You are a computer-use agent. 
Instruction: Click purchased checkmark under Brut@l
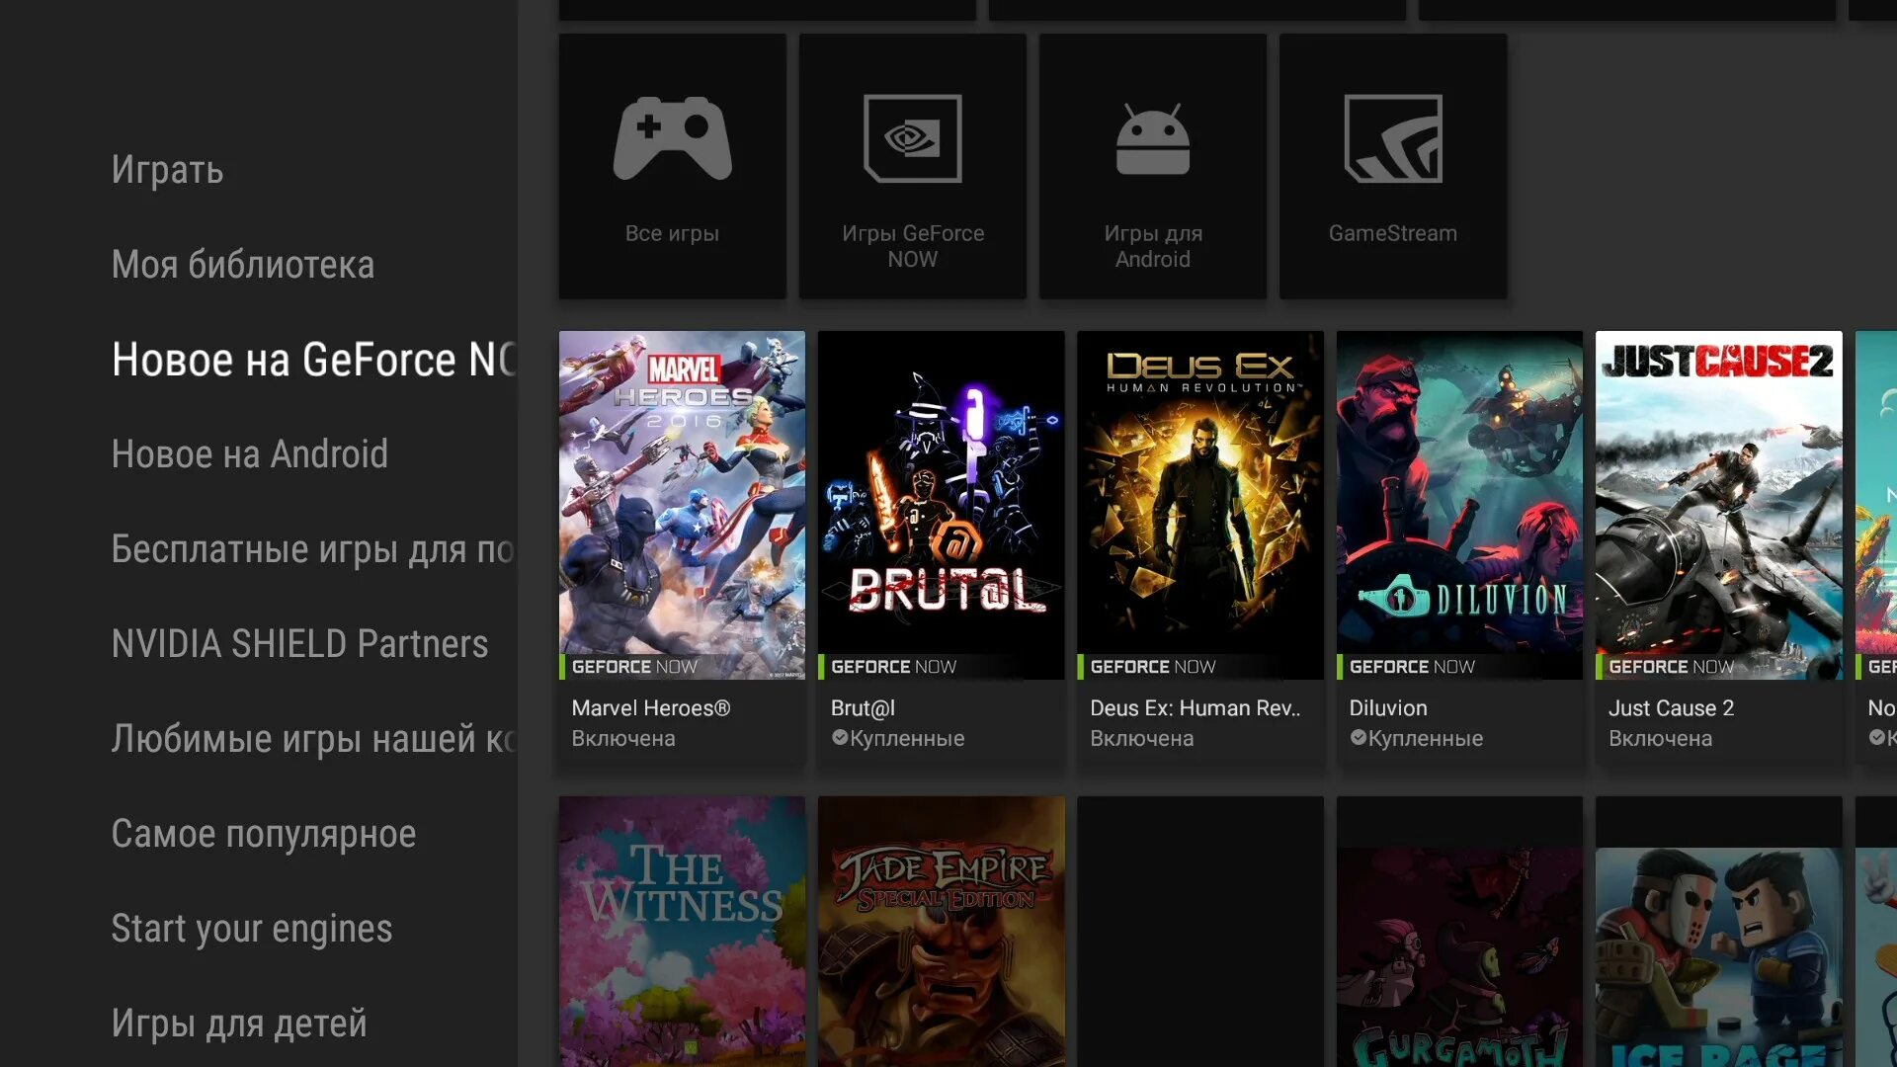[x=840, y=738]
